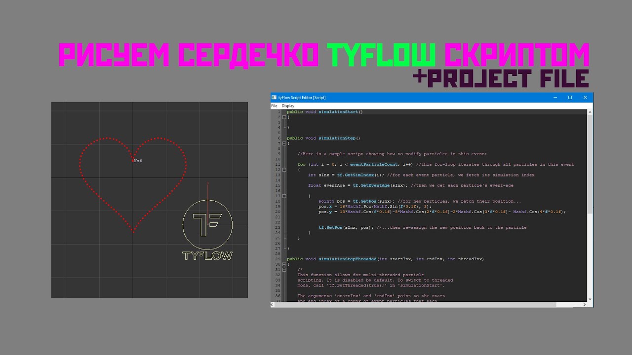Click 'eventParticleCount' in the for-loop
The width and height of the screenshot is (632, 355).
coord(374,164)
